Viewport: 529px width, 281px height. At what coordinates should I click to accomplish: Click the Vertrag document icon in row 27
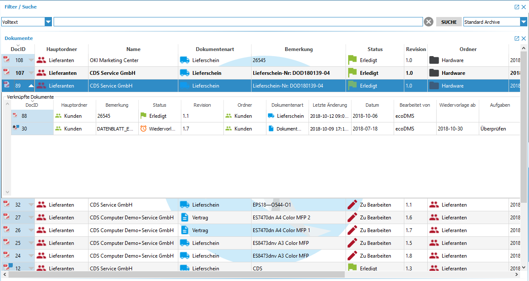click(184, 217)
